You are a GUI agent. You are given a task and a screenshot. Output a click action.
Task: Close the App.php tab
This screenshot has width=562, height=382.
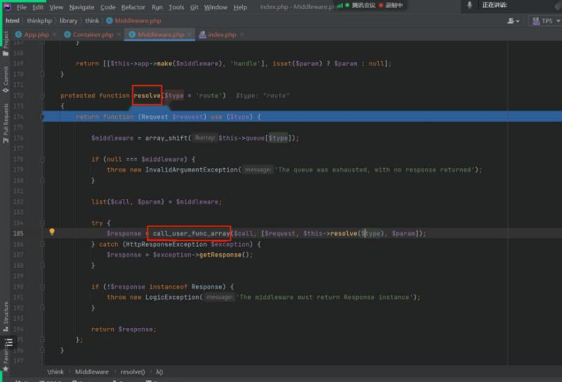[x=54, y=34]
